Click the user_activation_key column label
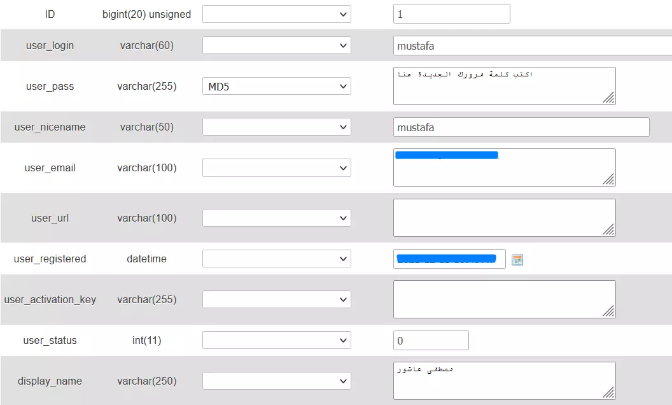This screenshot has height=405, width=672. (x=50, y=299)
